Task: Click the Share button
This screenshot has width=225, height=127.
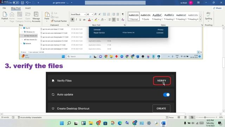Action: 217,8
